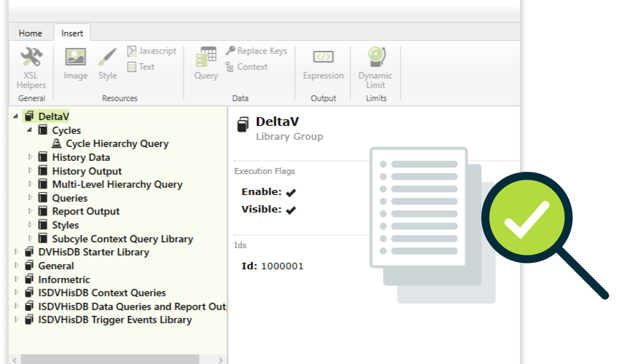
Task: Expand the Queries node
Action: 31,197
